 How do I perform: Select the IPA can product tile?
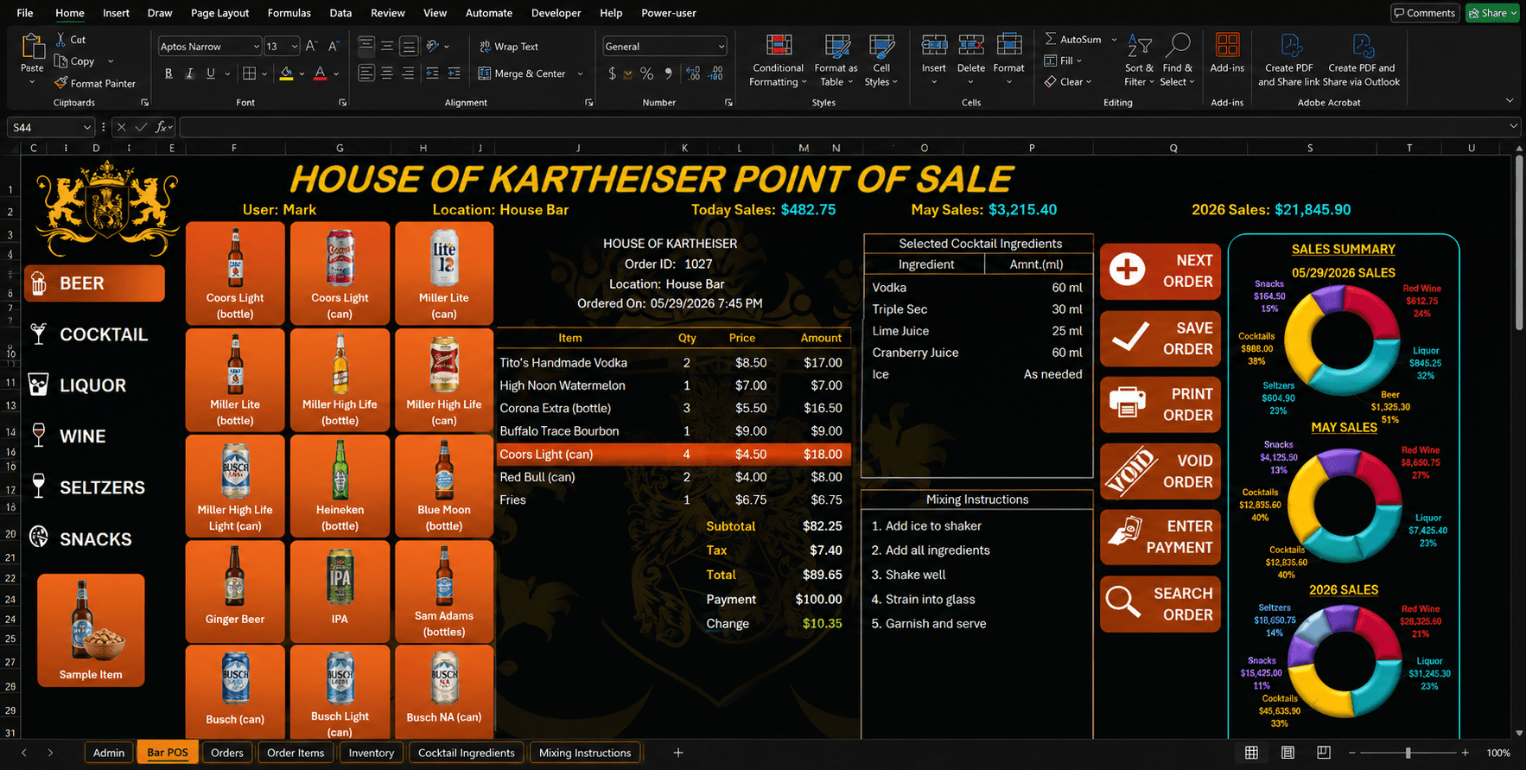340,591
